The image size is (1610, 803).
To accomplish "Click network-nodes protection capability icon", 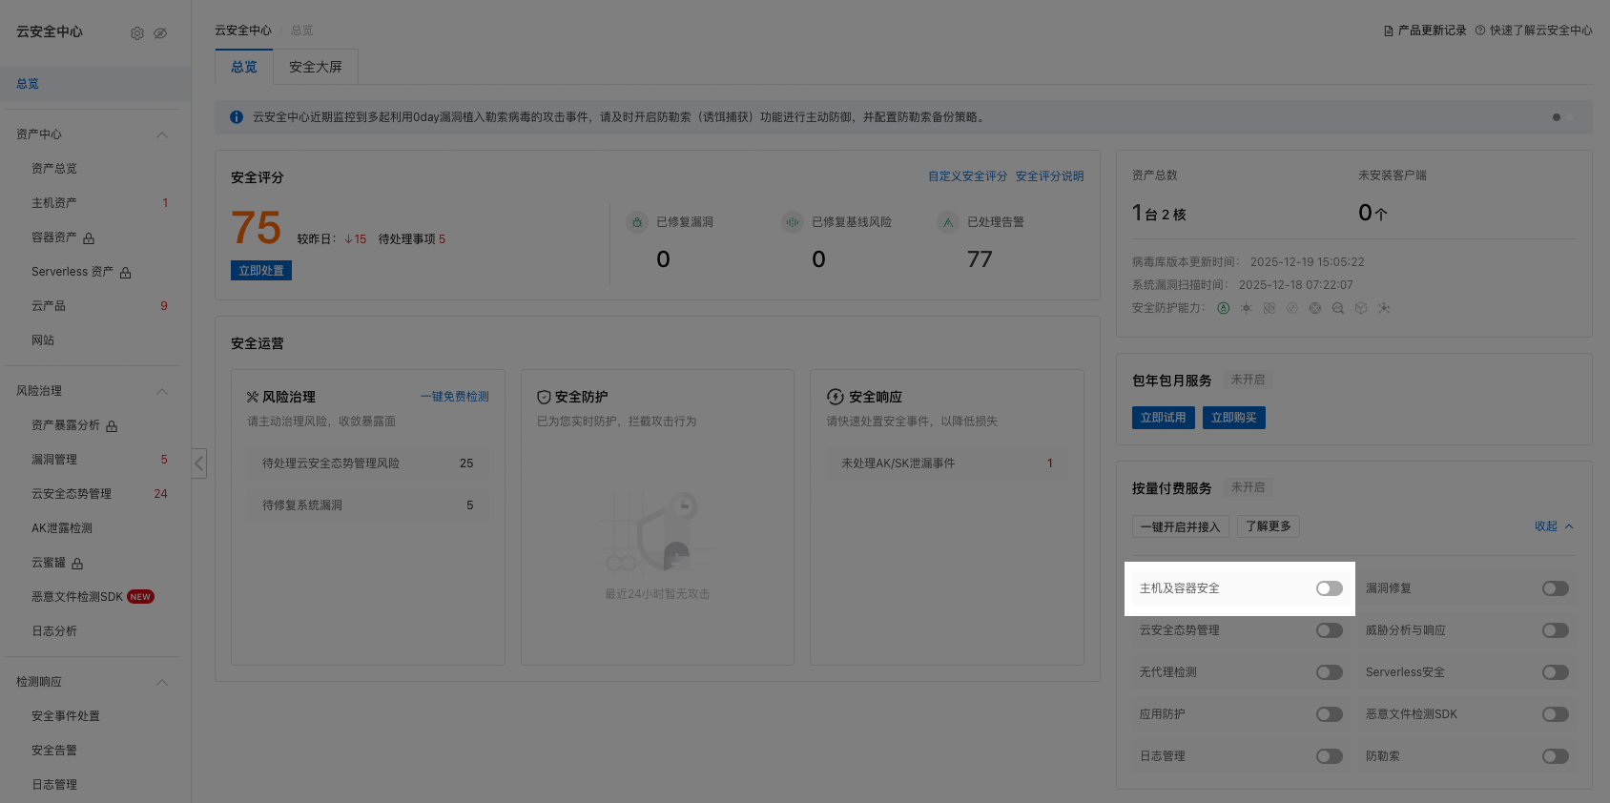I will pyautogui.click(x=1384, y=308).
